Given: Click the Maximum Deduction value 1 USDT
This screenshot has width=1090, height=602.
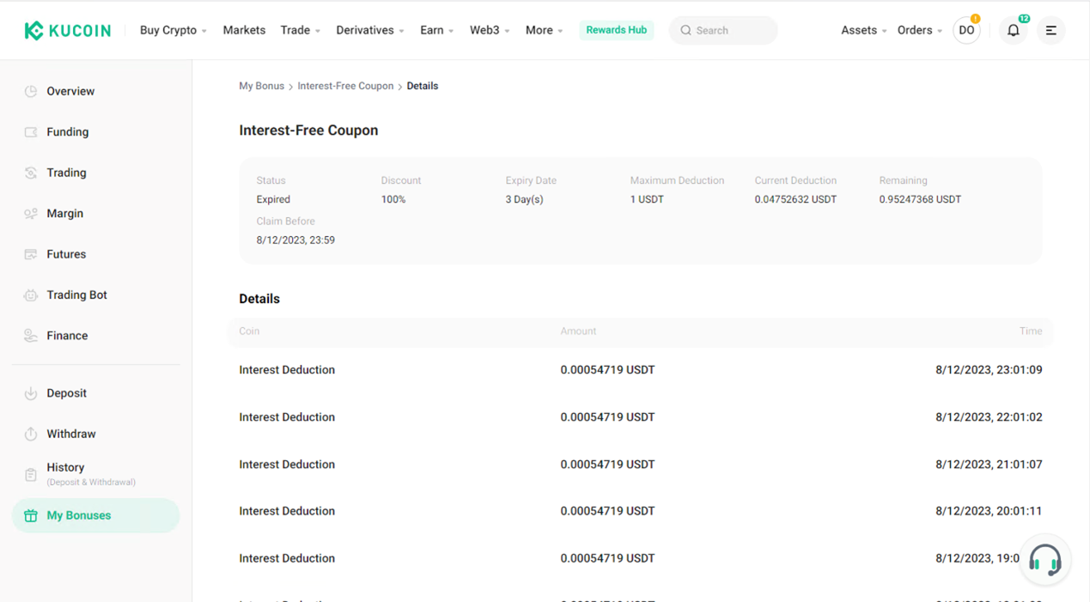Looking at the screenshot, I should click(647, 199).
